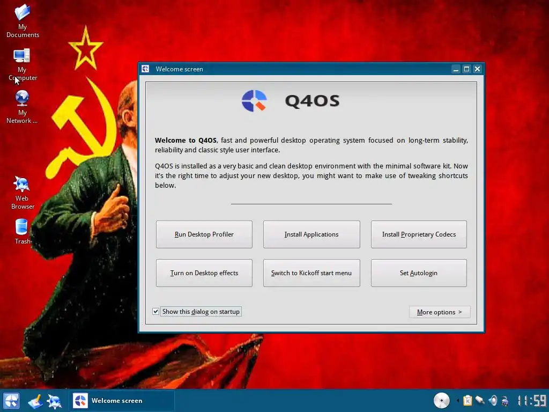Minimize the Welcome screen window

(x=456, y=69)
